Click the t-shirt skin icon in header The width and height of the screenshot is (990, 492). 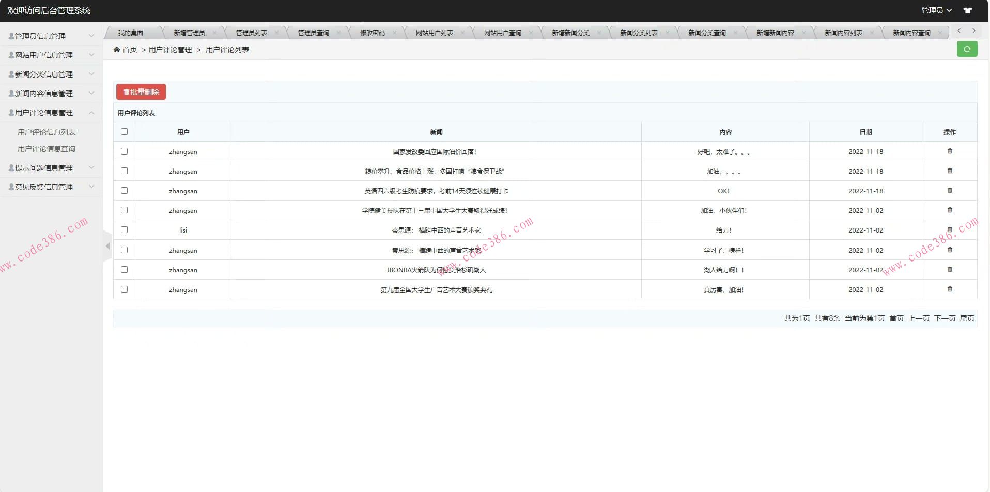pos(968,10)
